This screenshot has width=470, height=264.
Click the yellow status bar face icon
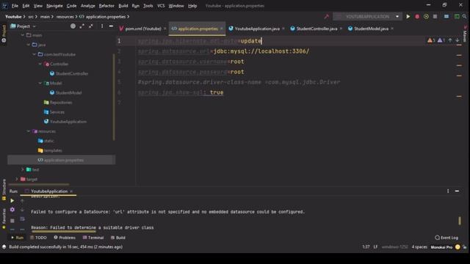(458, 247)
